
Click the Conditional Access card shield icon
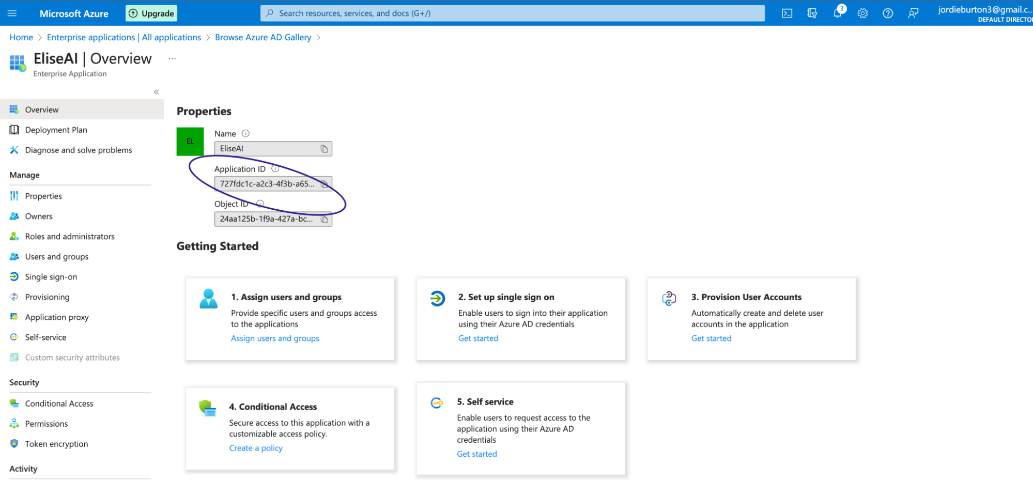(x=208, y=408)
